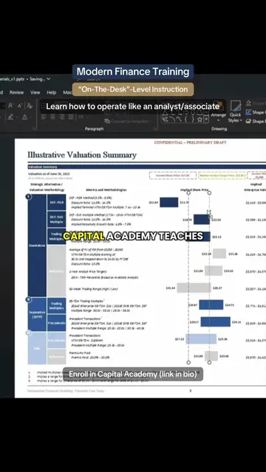The image size is (266, 472).
Task: Open font color dropdown arrow
Action: tap(32, 117)
